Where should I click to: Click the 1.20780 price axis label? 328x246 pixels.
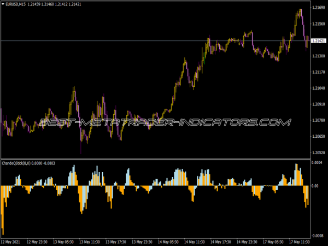coord(319,120)
